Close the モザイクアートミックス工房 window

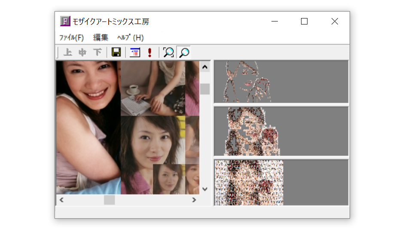pyautogui.click(x=335, y=21)
